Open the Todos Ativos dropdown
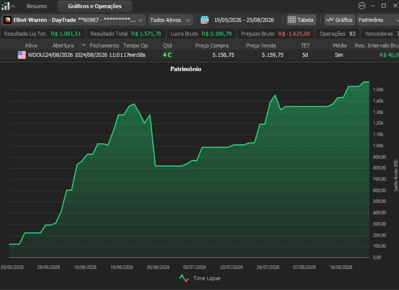Image resolution: width=399 pixels, height=290 pixels. pyautogui.click(x=170, y=20)
